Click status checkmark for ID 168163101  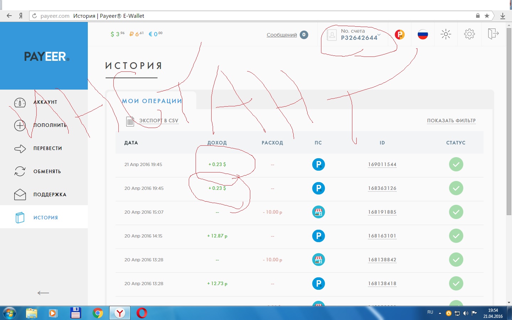[x=456, y=236]
